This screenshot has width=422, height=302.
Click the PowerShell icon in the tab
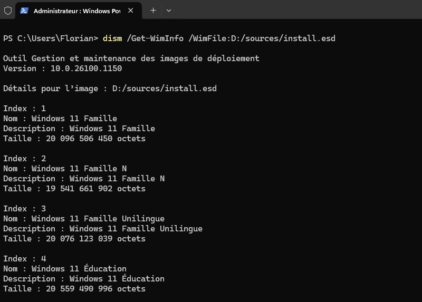(x=24, y=11)
